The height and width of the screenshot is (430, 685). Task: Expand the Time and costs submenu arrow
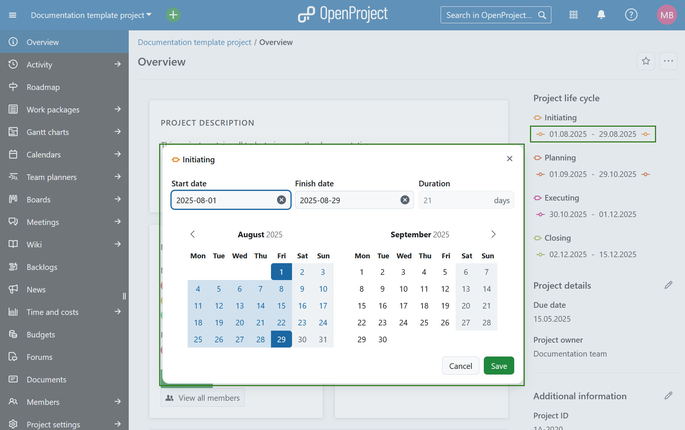118,312
